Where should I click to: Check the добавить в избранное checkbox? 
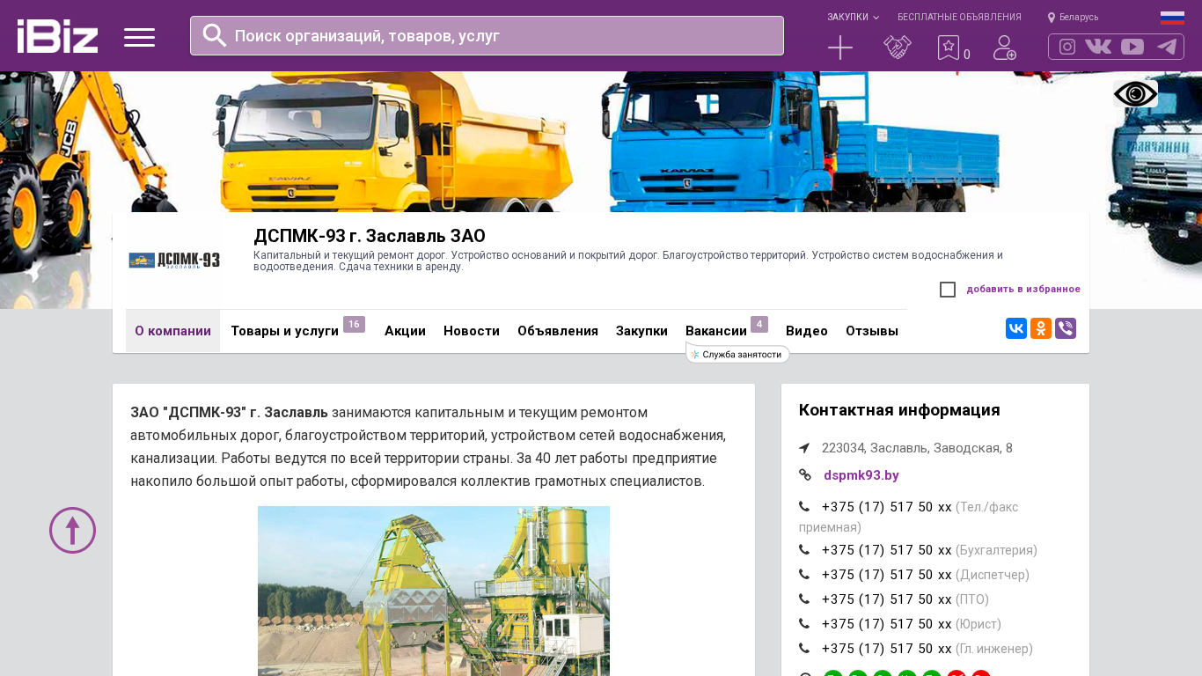click(x=948, y=290)
